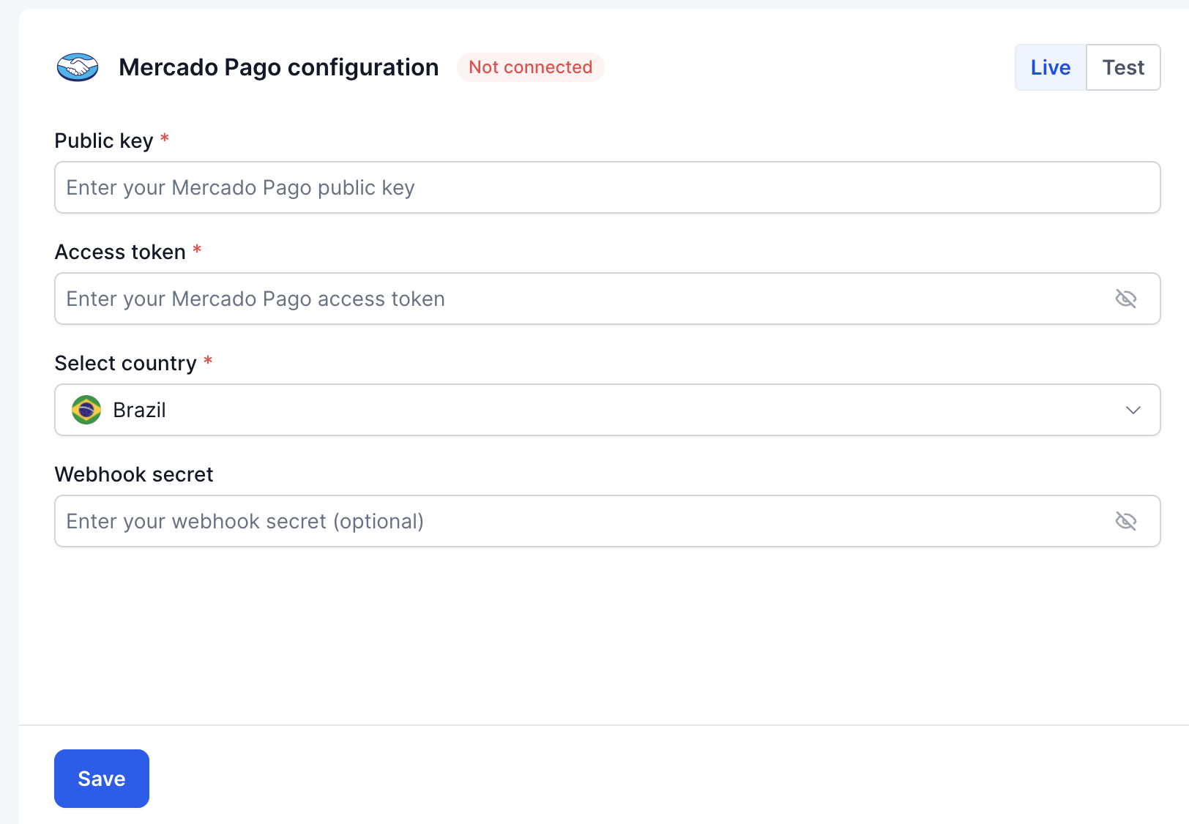The width and height of the screenshot is (1189, 824).
Task: Click the Select country label
Action: (126, 363)
